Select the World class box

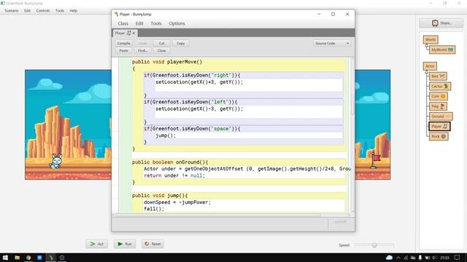[431, 39]
